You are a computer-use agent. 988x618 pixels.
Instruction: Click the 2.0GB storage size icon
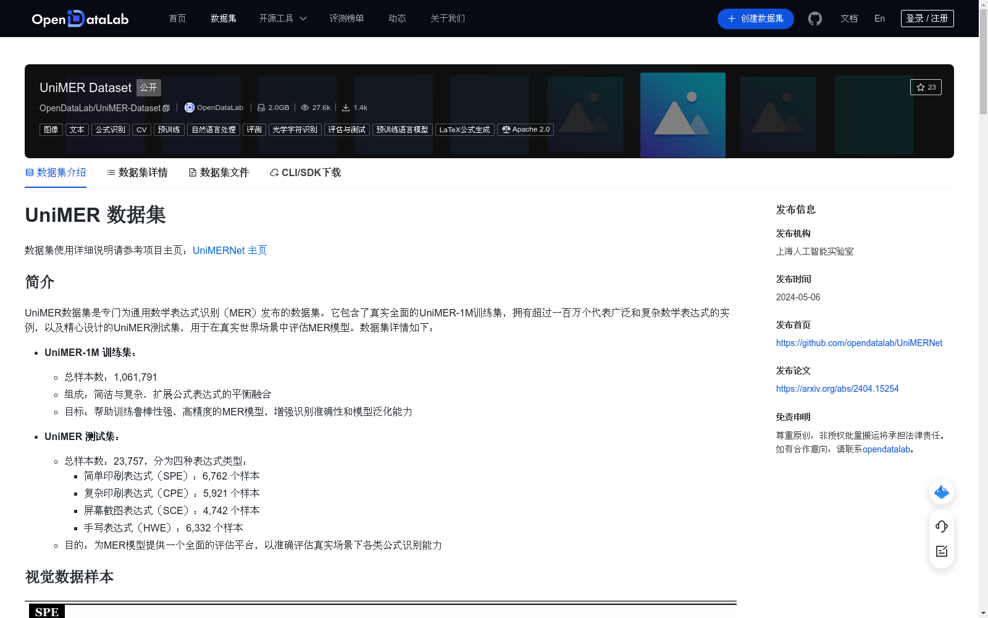point(261,108)
